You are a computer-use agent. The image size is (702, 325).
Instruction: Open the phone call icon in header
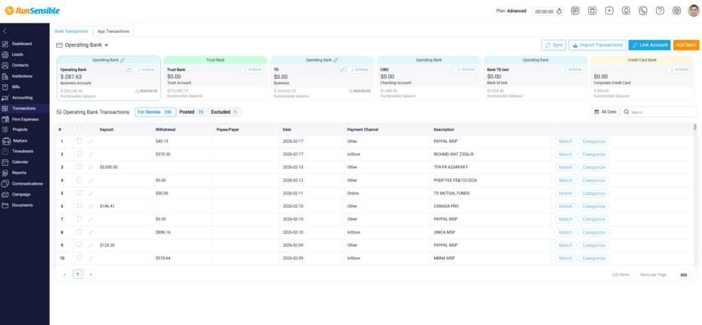click(x=643, y=11)
